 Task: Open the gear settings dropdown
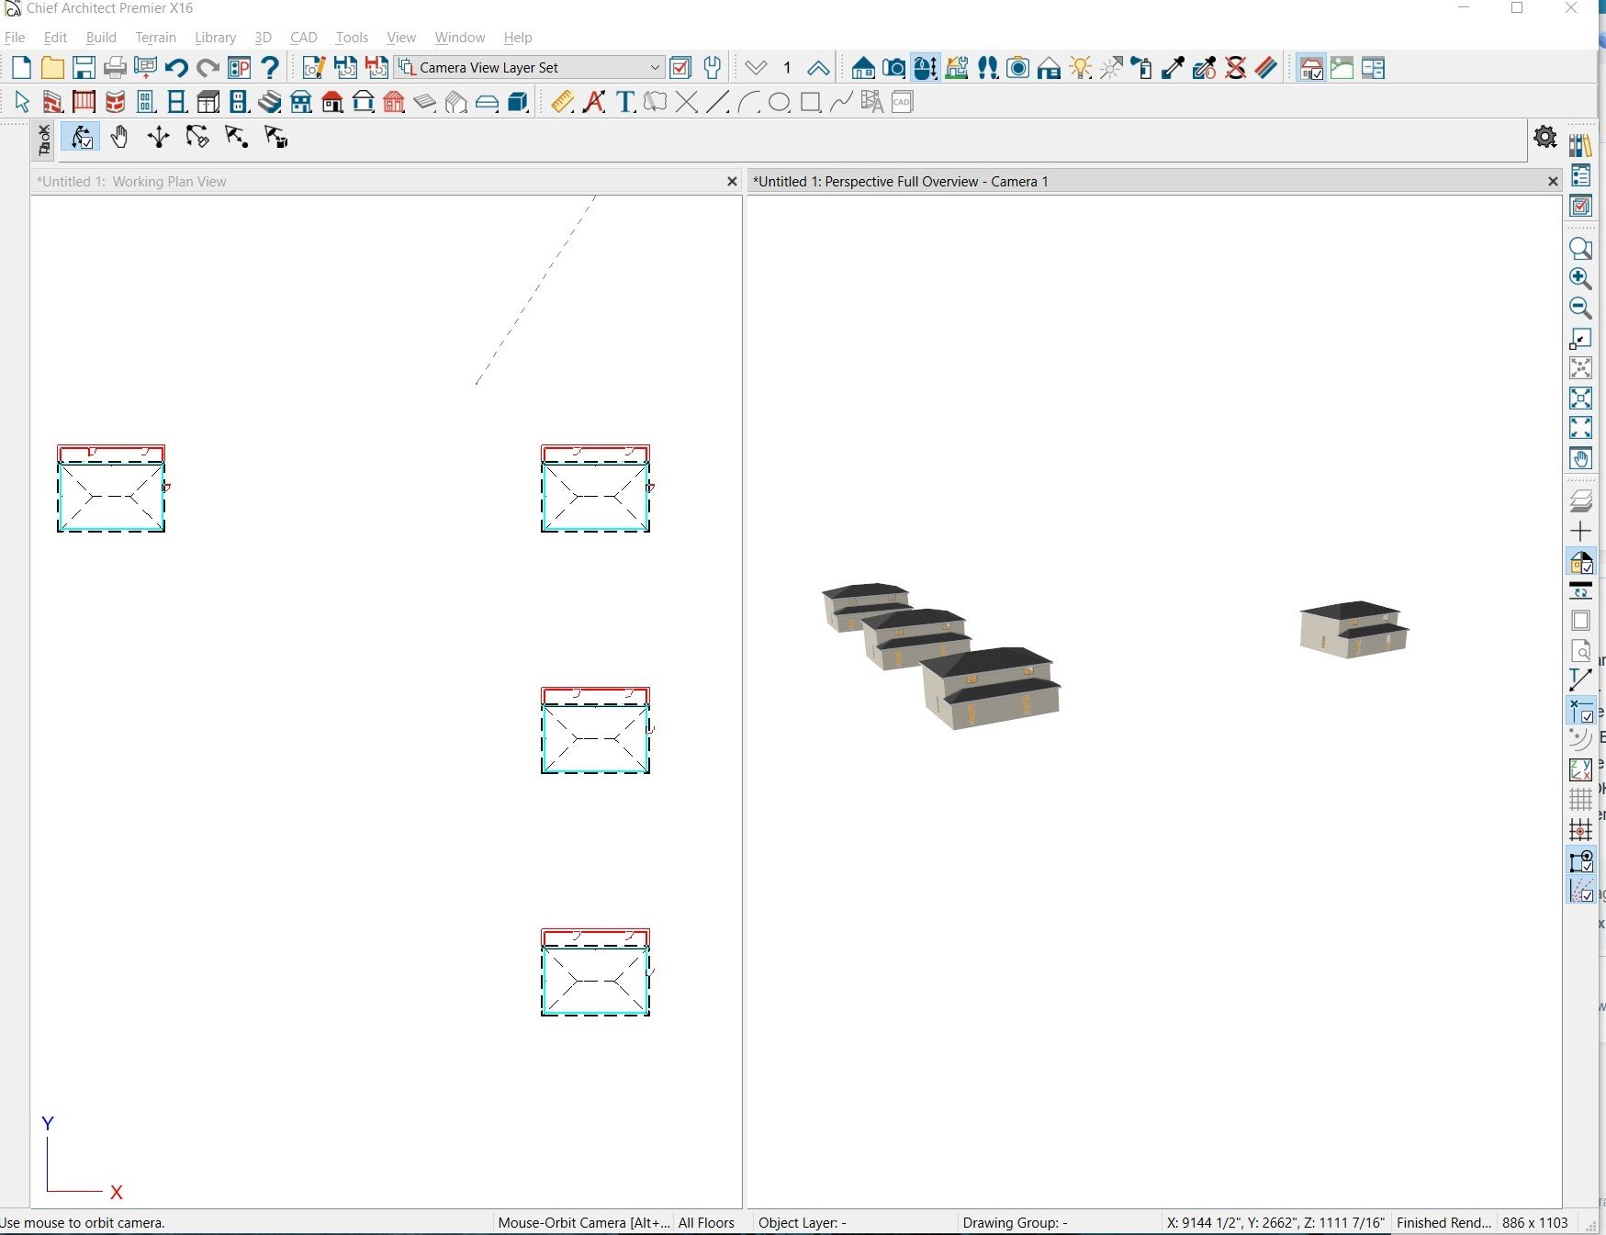click(x=1545, y=138)
